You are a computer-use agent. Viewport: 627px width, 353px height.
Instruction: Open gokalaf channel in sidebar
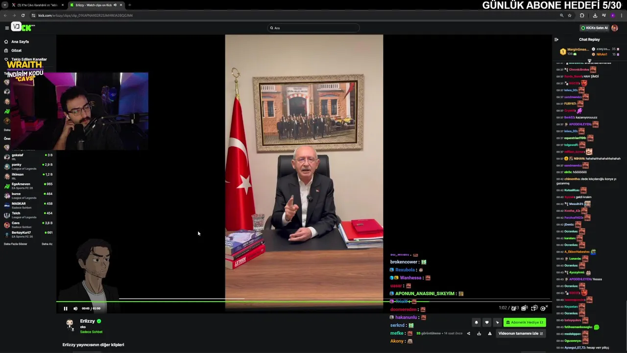click(28, 157)
